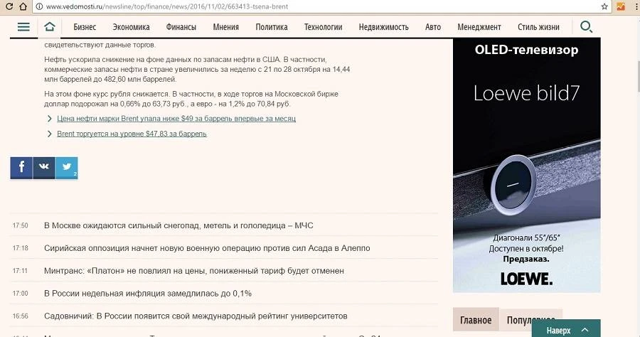
Task: Click chevron beside the Brent $47,83 link
Action: point(49,134)
